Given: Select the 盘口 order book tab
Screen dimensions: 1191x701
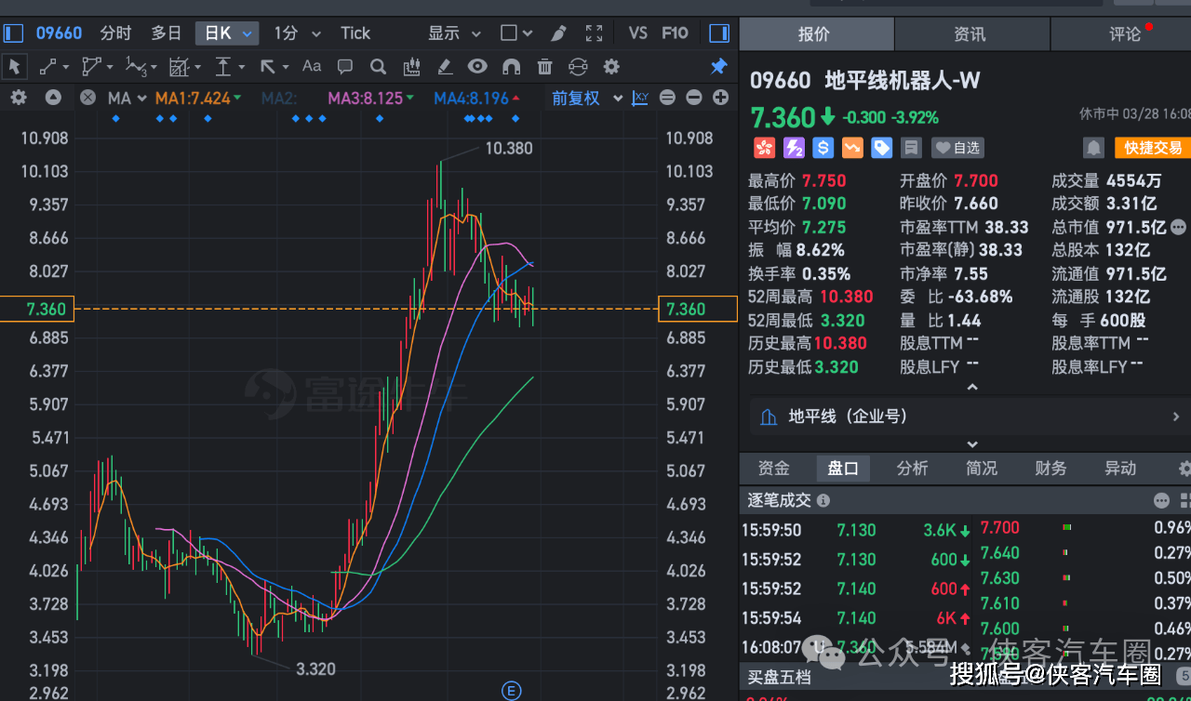Looking at the screenshot, I should pyautogui.click(x=843, y=469).
